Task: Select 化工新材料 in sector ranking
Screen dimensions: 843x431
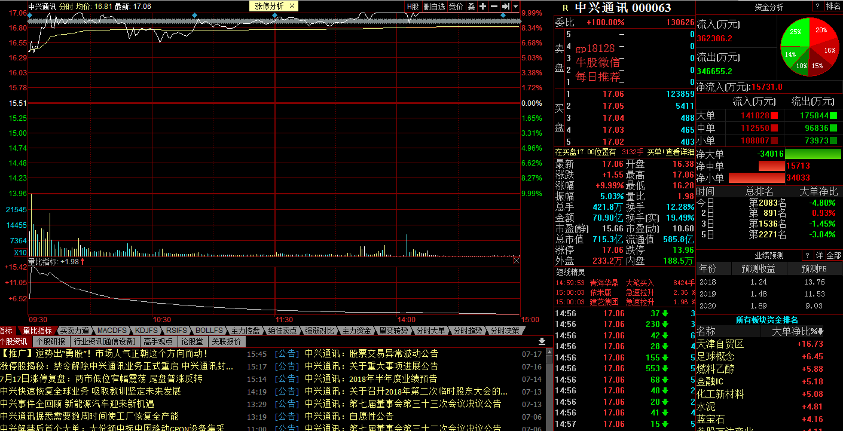Action: 720,395
